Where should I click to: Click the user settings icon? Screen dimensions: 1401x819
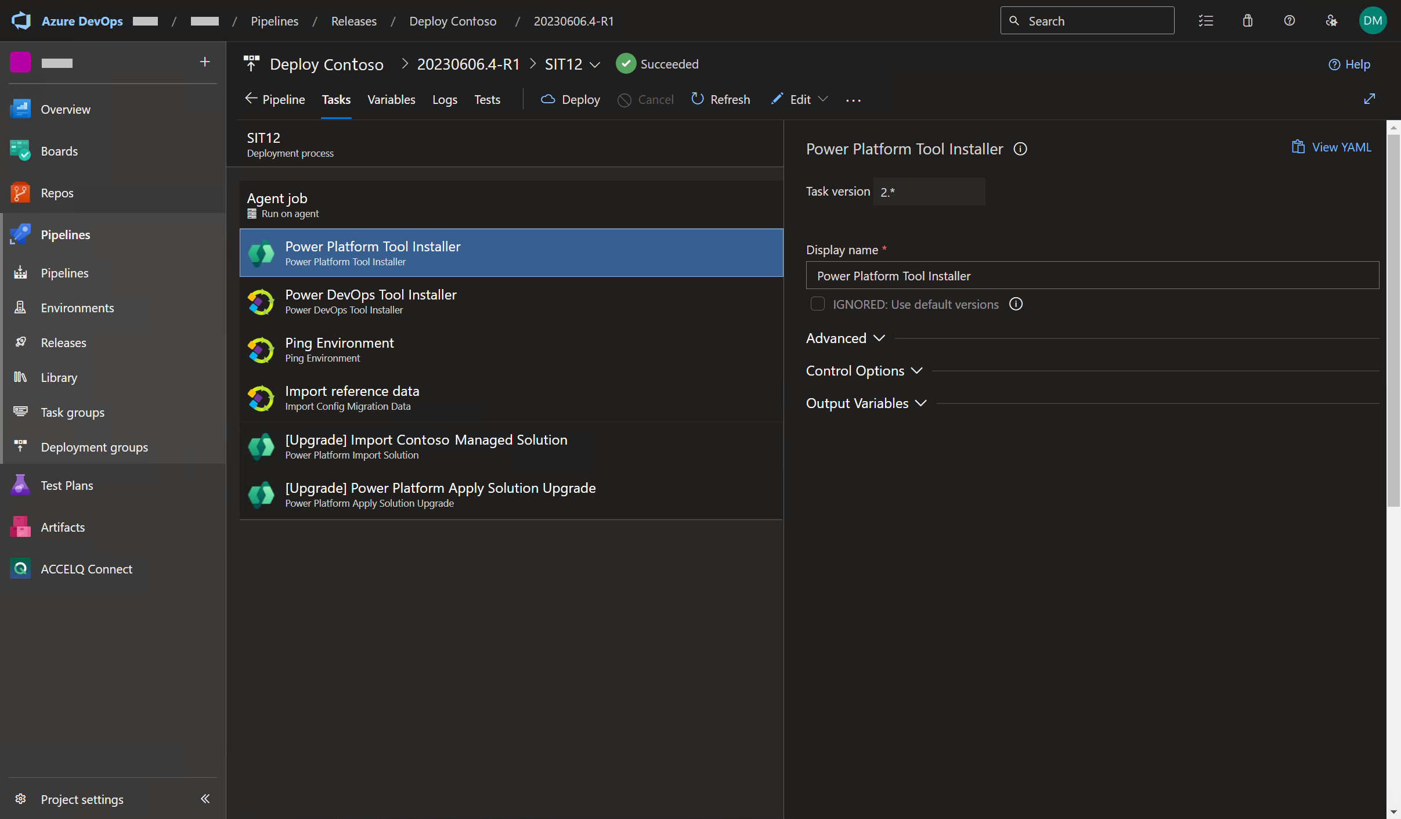1331,21
